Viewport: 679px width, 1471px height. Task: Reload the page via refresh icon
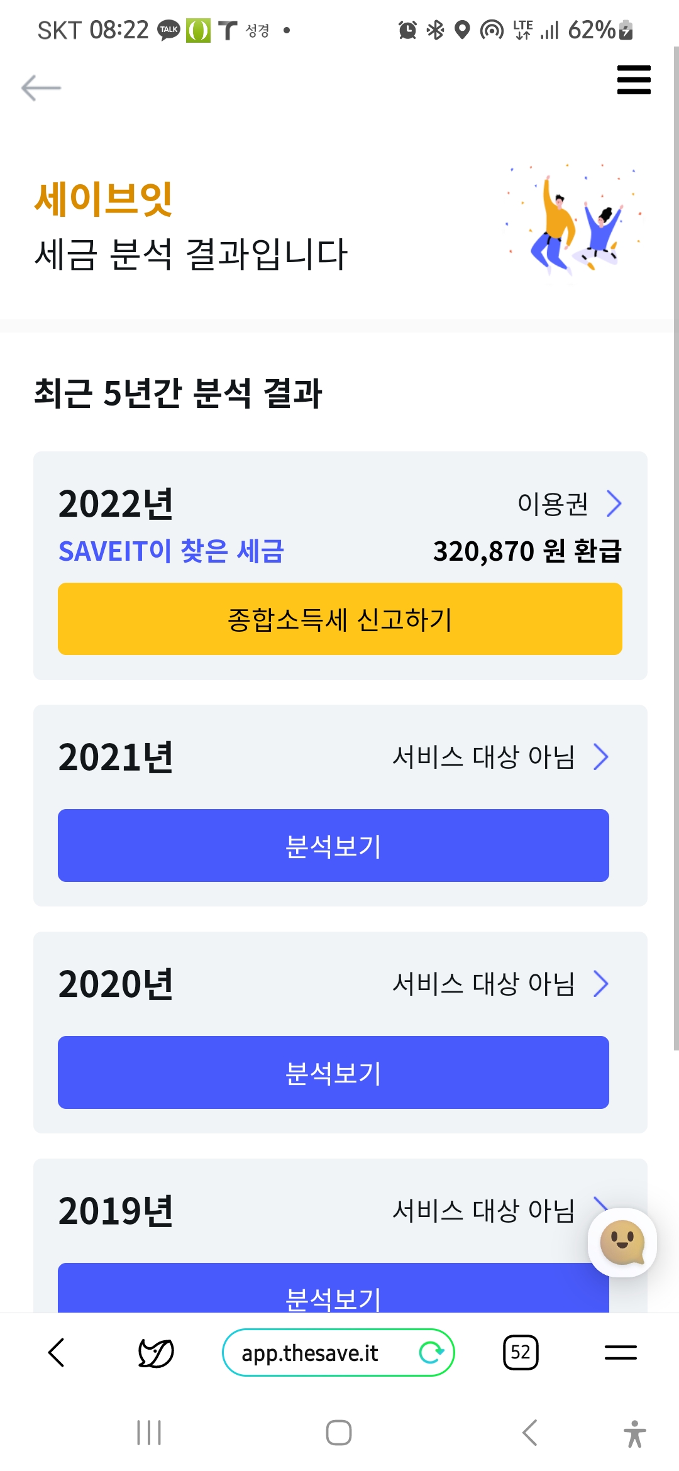(431, 1352)
